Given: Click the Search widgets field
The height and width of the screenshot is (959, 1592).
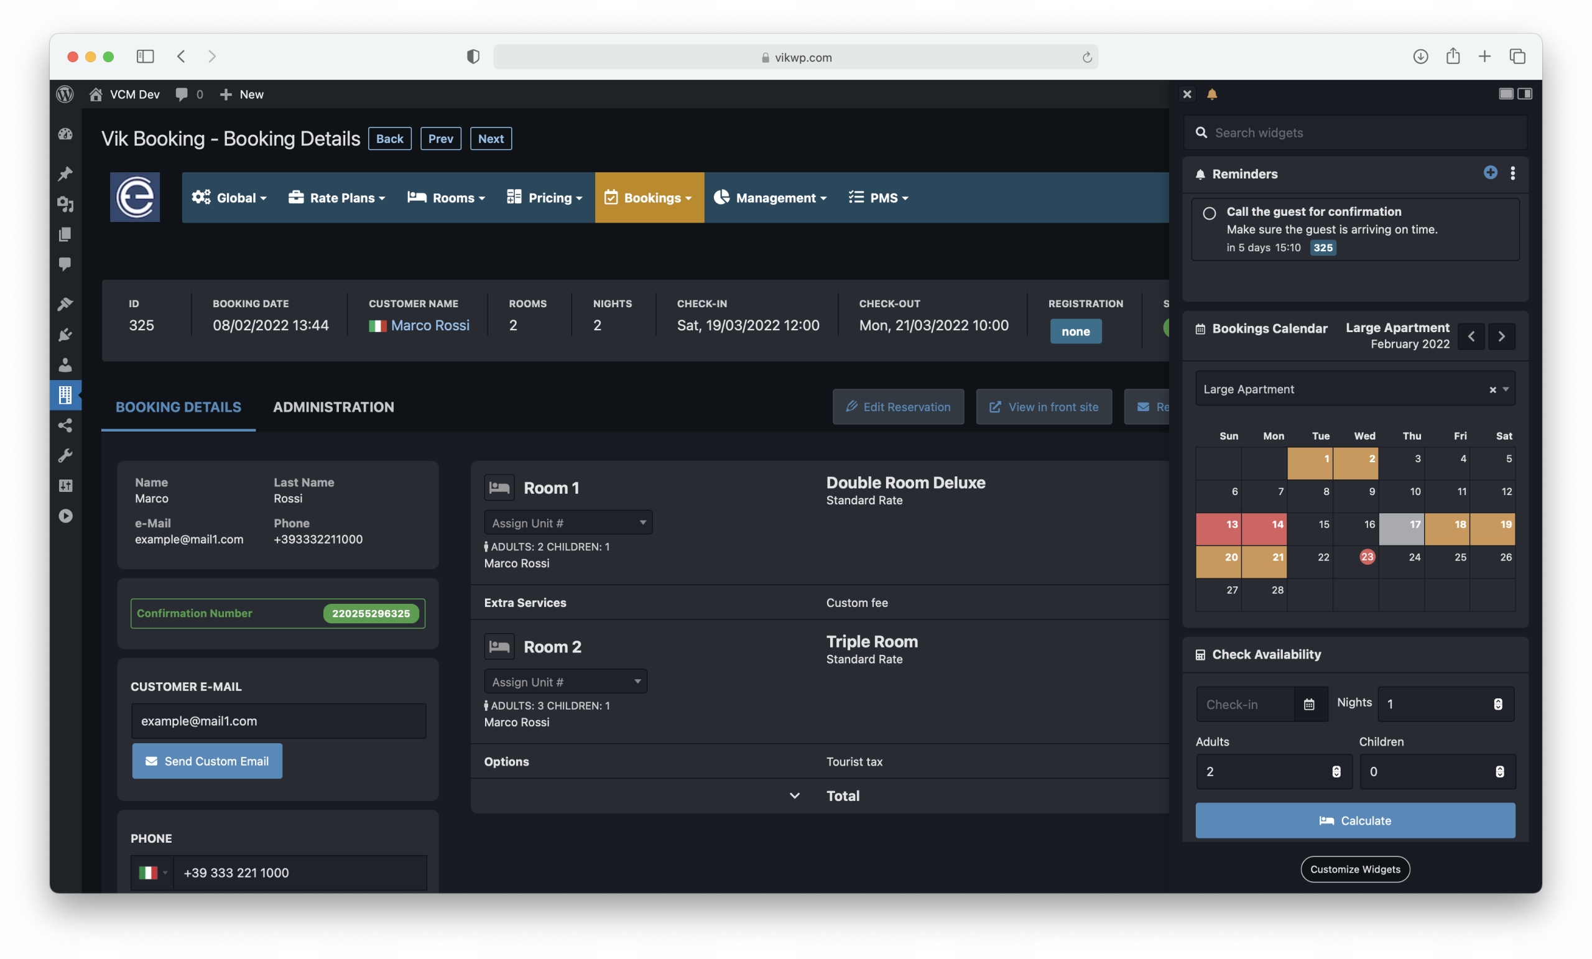Looking at the screenshot, I should point(1357,132).
